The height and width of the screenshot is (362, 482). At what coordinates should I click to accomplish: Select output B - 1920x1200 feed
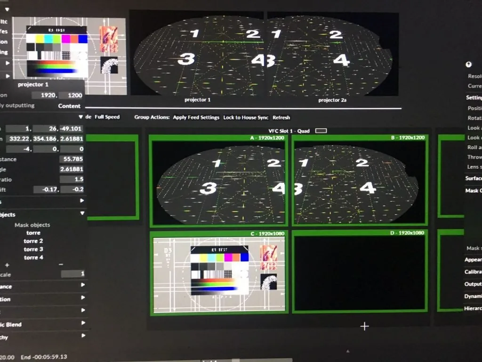pos(360,181)
